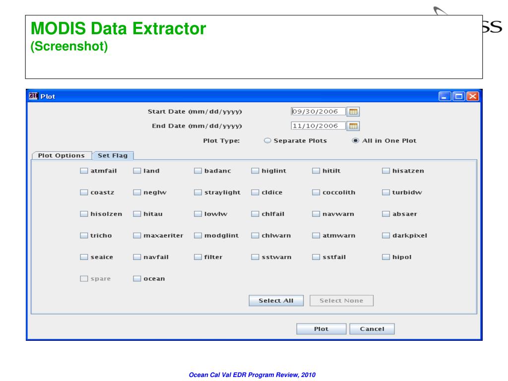Switch to the Plot Options tab
Screen dimensions: 508x381
point(62,155)
